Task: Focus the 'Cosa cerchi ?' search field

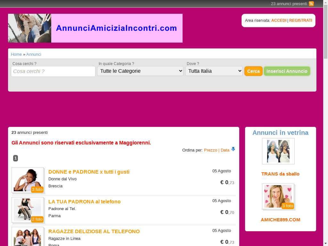Action: [x=53, y=71]
